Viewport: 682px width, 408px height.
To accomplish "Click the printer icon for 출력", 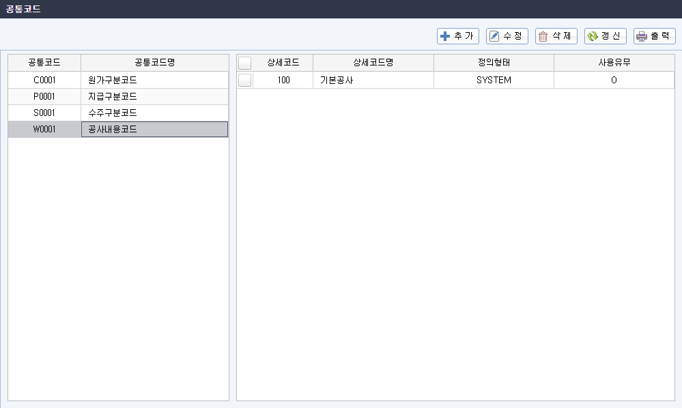I will pyautogui.click(x=642, y=36).
